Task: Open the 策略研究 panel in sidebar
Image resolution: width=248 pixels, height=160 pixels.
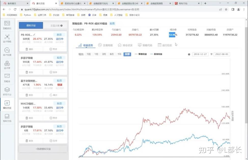Action: click(7, 25)
